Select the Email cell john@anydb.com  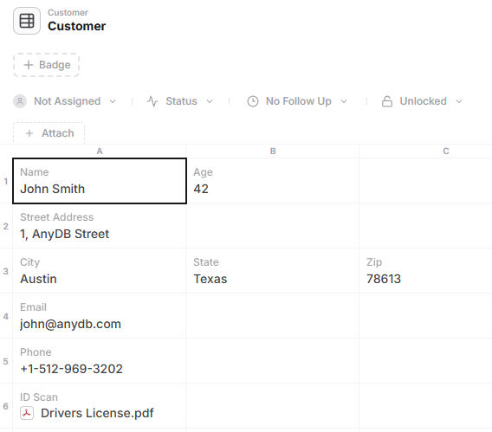click(100, 316)
